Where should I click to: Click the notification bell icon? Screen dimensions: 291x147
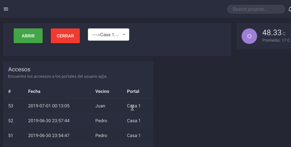pos(289,10)
